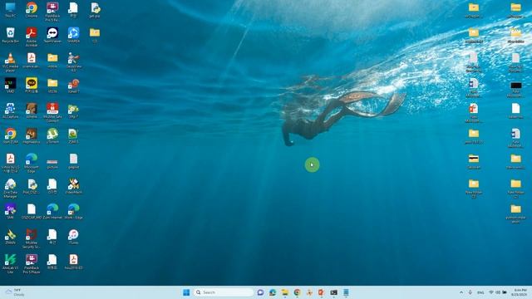
Task: Show hidden system tray icons
Action: (461, 292)
